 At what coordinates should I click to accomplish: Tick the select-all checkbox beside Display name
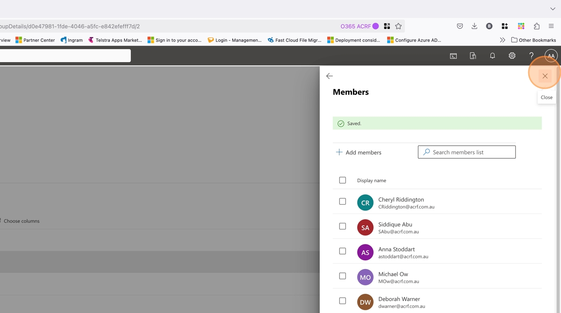pyautogui.click(x=343, y=180)
